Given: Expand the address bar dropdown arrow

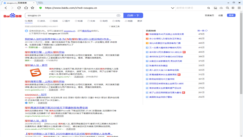Looking at the screenshot, I should (x=173, y=8).
